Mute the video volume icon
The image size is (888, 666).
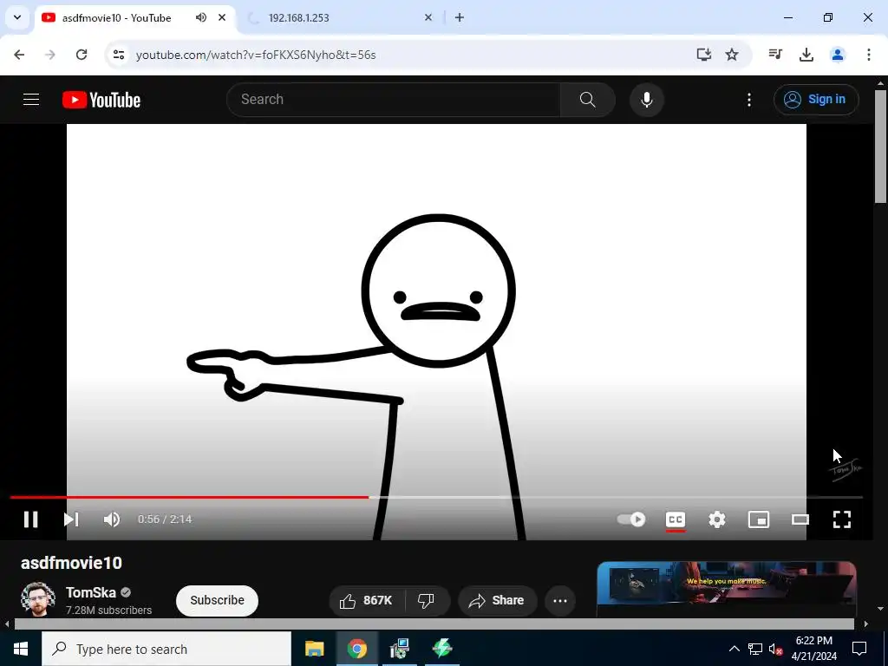(112, 519)
